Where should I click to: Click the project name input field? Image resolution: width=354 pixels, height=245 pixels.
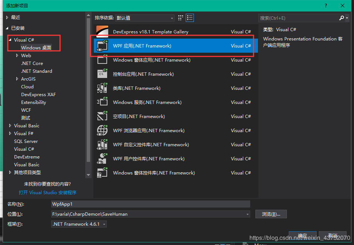click(150, 204)
